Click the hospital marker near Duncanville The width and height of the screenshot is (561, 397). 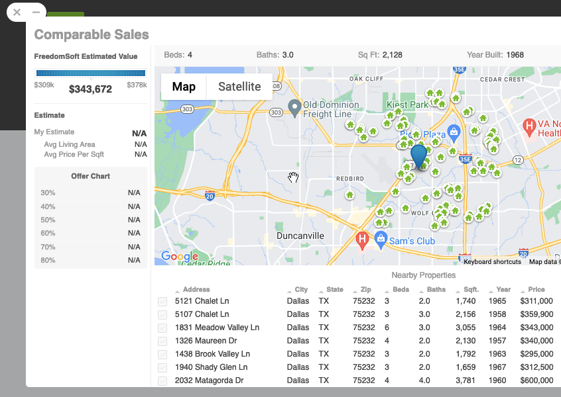pyautogui.click(x=362, y=238)
